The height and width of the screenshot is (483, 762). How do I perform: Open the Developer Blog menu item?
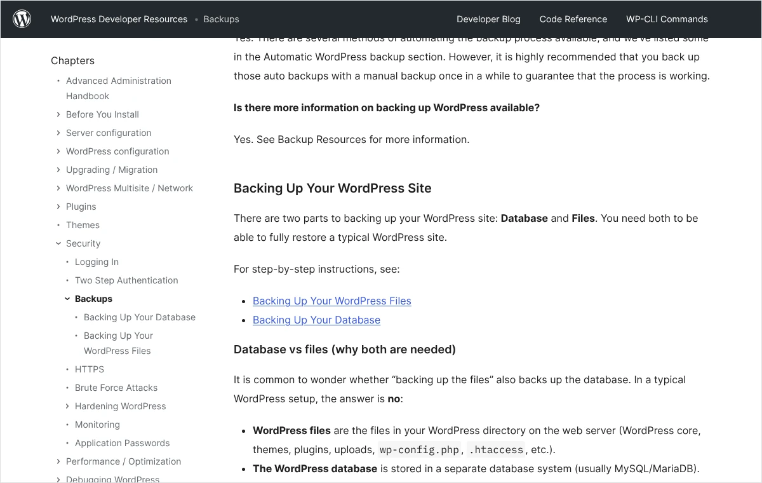488,19
